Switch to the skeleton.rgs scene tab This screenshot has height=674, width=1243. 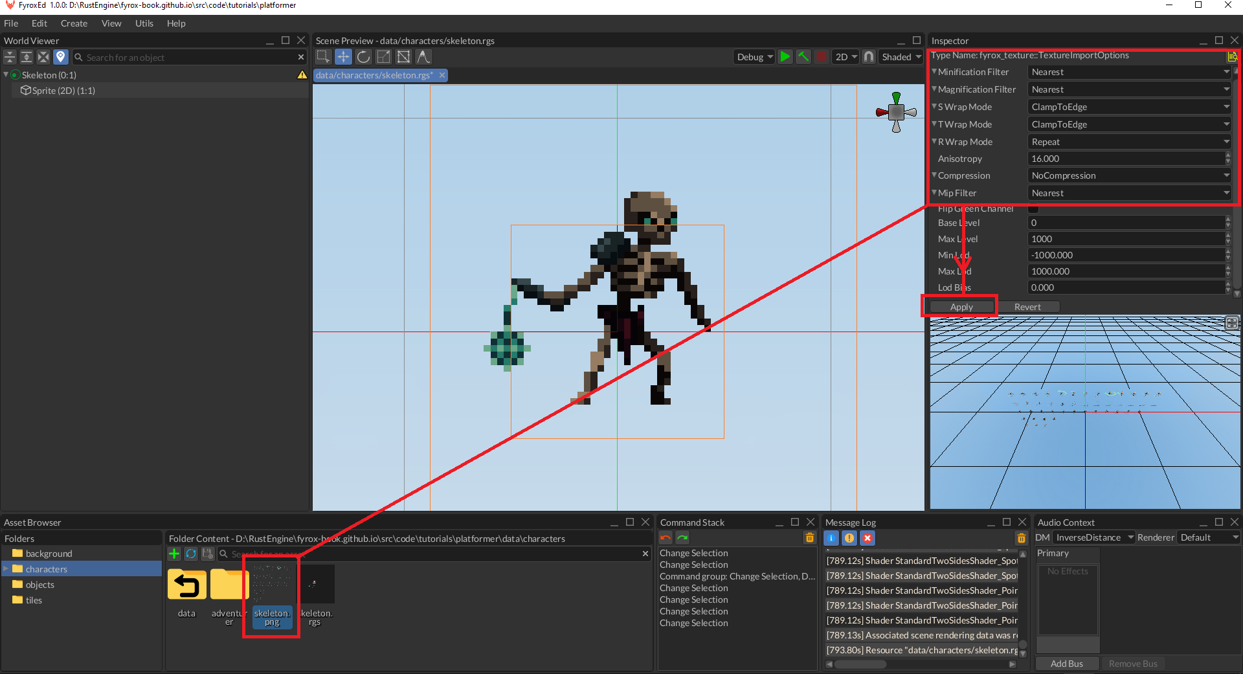374,76
